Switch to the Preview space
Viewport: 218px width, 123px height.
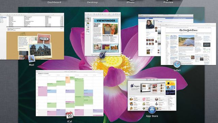[x=168, y=2]
